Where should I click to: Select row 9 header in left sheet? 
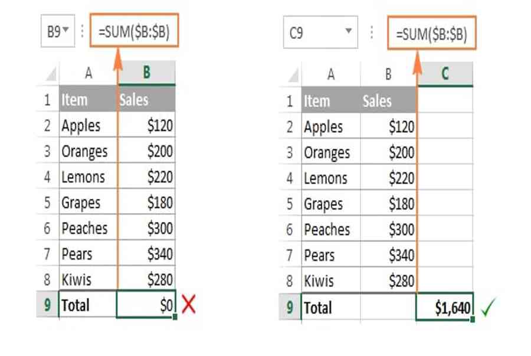coord(47,304)
